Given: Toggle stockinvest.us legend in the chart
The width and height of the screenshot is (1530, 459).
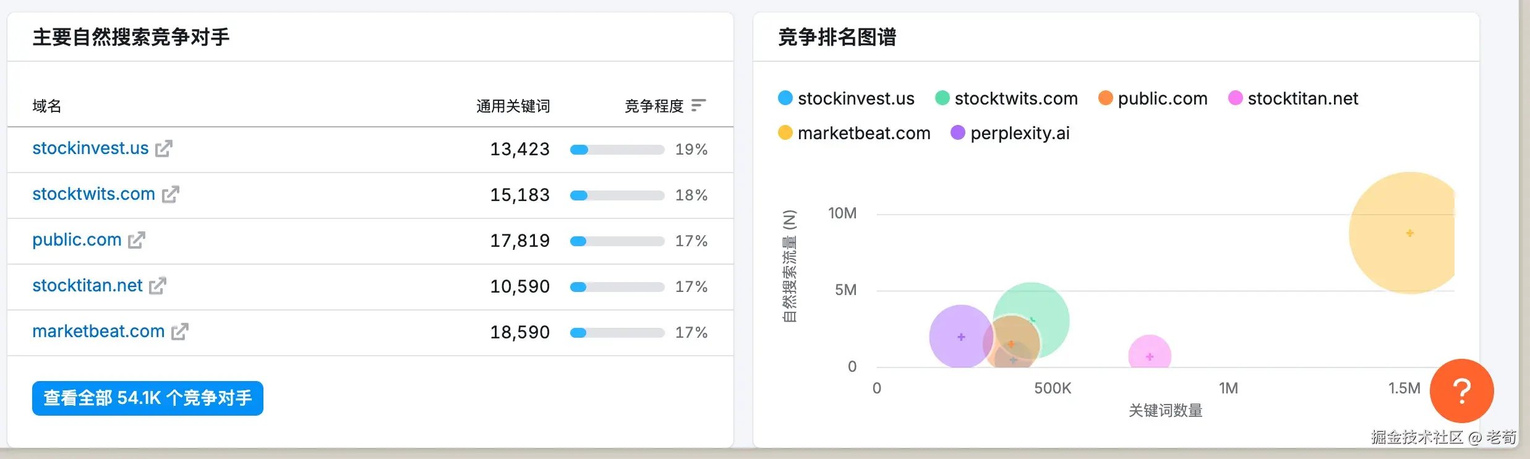Looking at the screenshot, I should 846,98.
